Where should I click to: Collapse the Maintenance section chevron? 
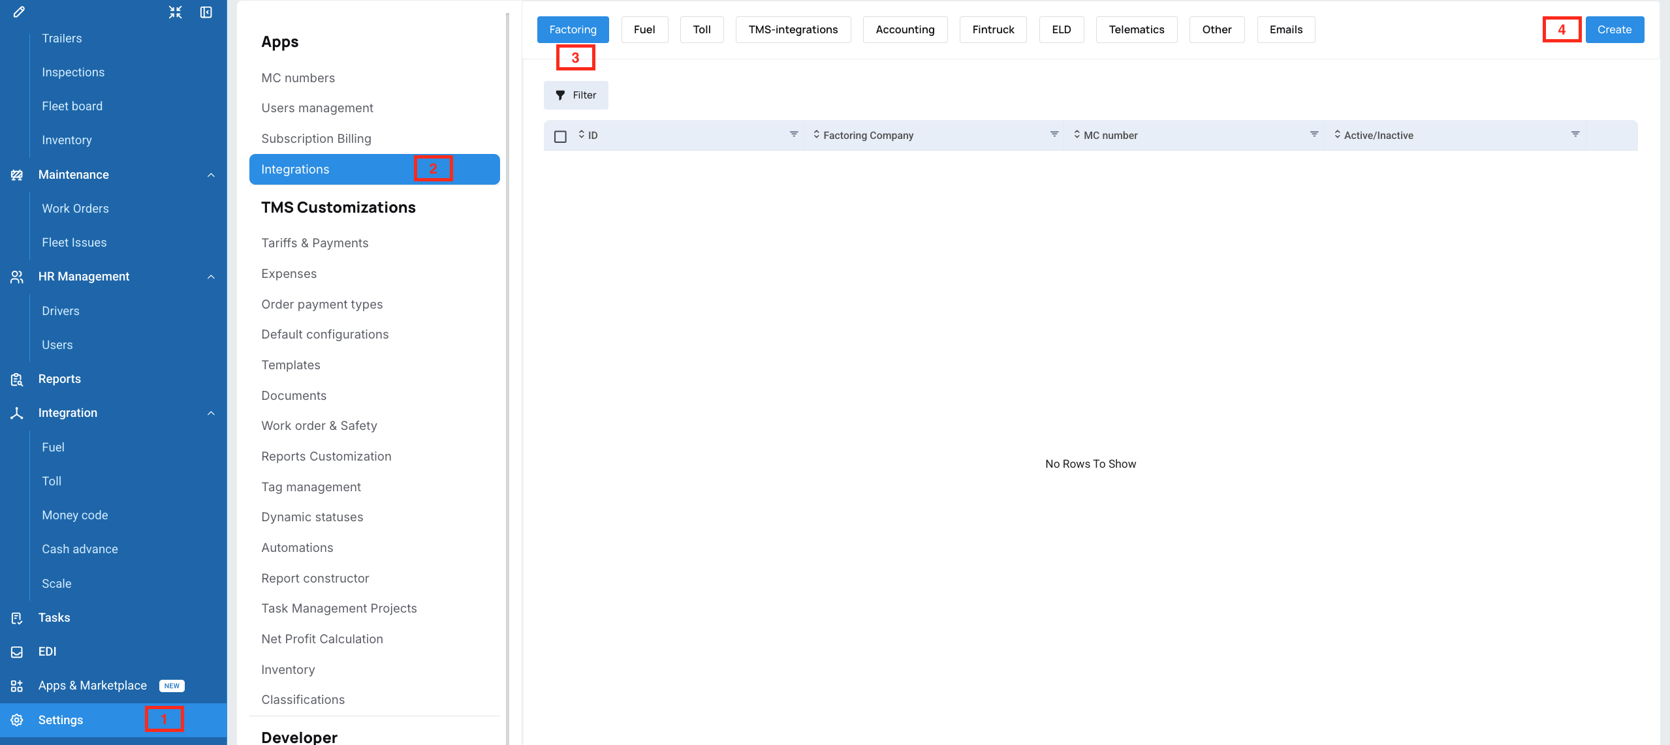point(211,175)
